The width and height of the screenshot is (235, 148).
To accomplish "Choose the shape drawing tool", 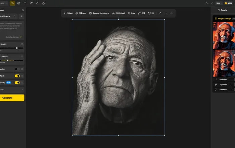I will pos(31,3).
